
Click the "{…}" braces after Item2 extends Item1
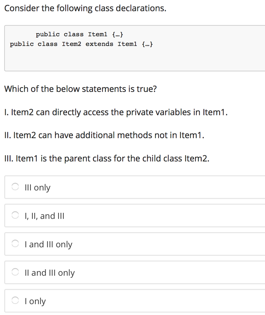pos(147,44)
